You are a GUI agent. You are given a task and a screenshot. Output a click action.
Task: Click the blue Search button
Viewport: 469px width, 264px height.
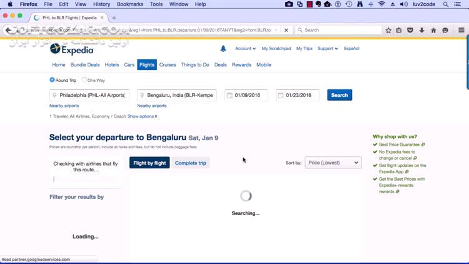(340, 95)
